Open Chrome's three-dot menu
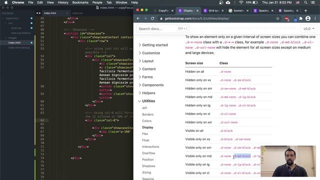 (x=315, y=18)
